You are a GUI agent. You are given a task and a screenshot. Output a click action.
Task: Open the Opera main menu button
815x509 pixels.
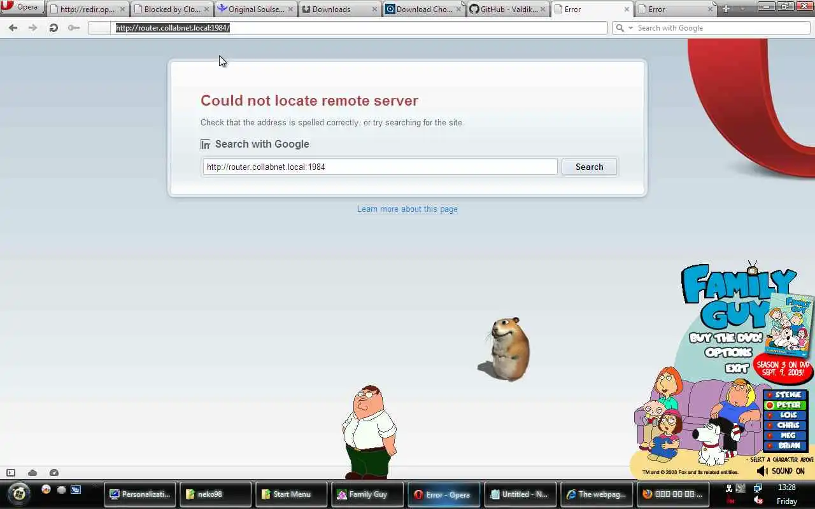22,7
